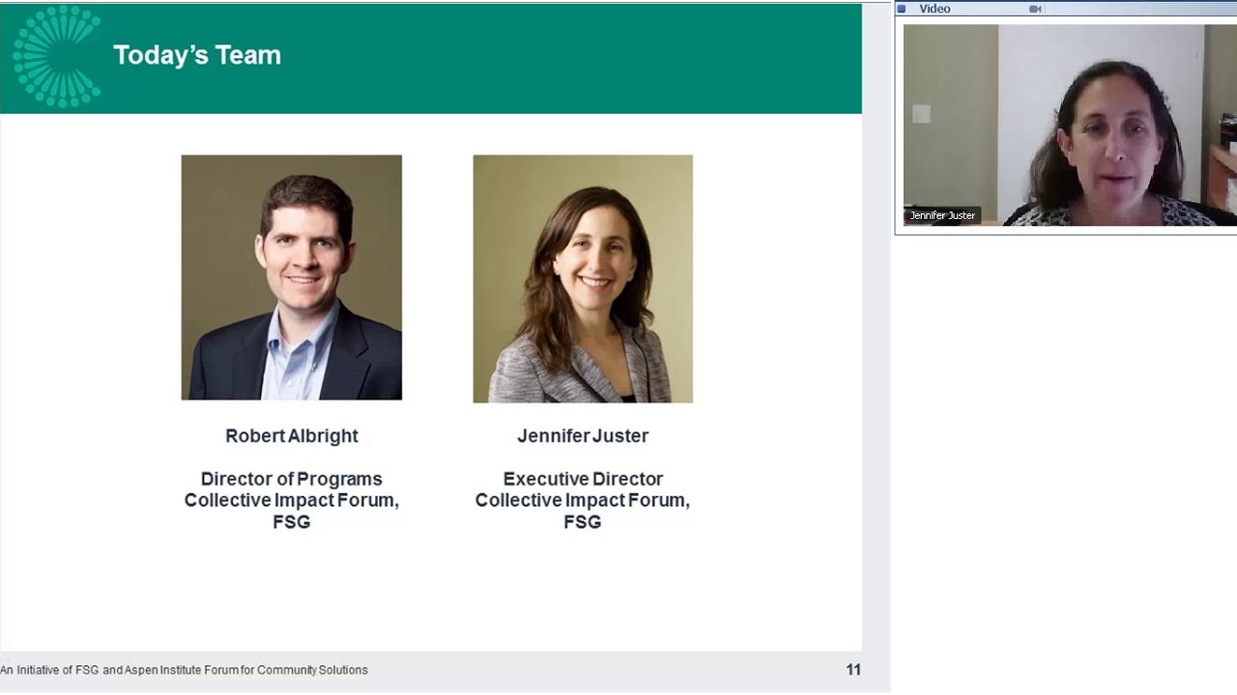Click the name text "Jennifer Juster" under photo
Viewport: 1237px width, 695px height.
click(x=583, y=435)
